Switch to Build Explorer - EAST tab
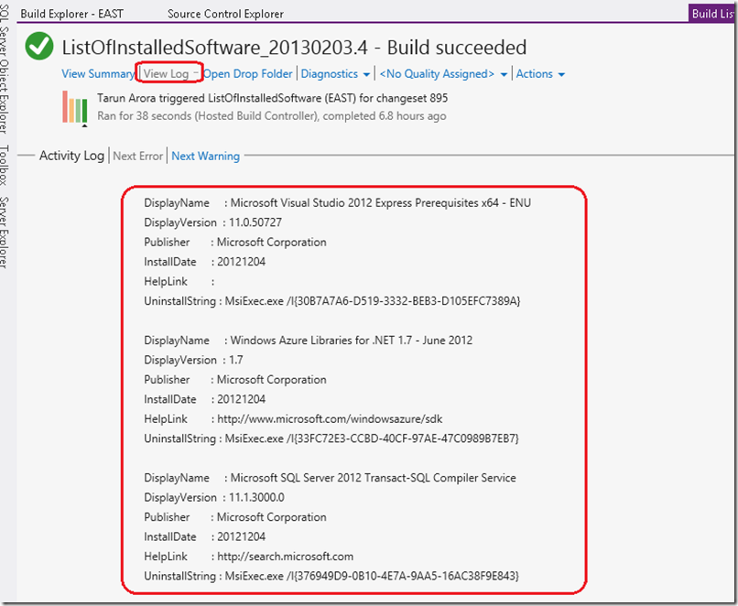The height and width of the screenshot is (606, 738). 72,14
